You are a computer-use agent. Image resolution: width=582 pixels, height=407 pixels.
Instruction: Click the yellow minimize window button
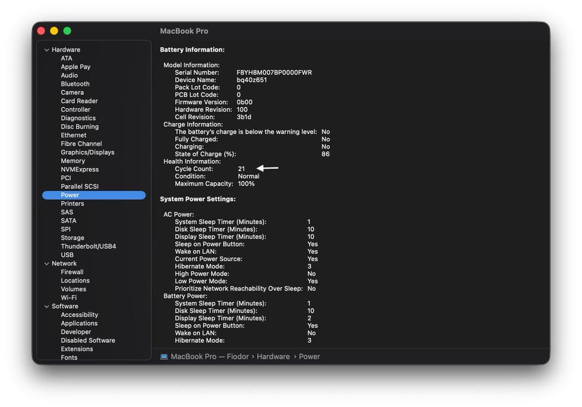click(x=54, y=31)
